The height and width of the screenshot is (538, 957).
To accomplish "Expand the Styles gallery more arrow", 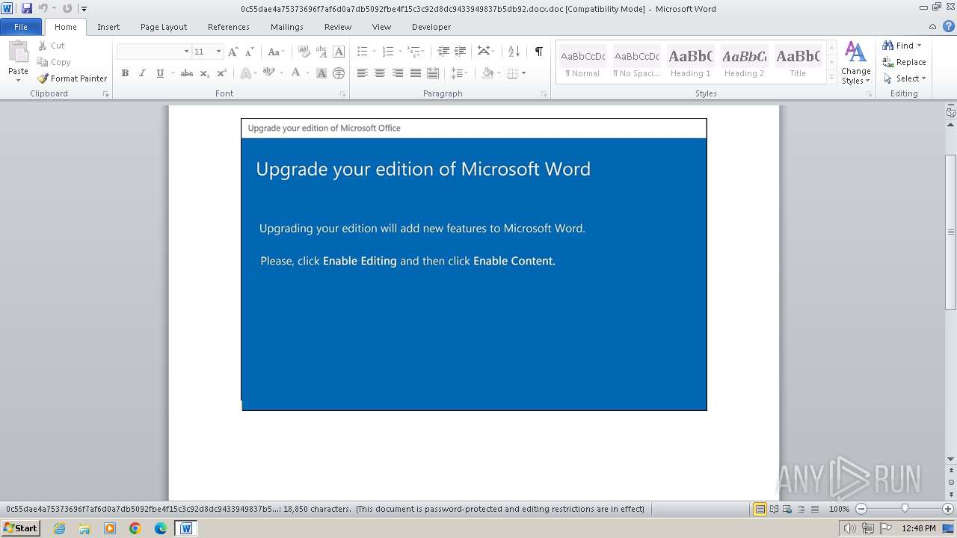I will [831, 78].
